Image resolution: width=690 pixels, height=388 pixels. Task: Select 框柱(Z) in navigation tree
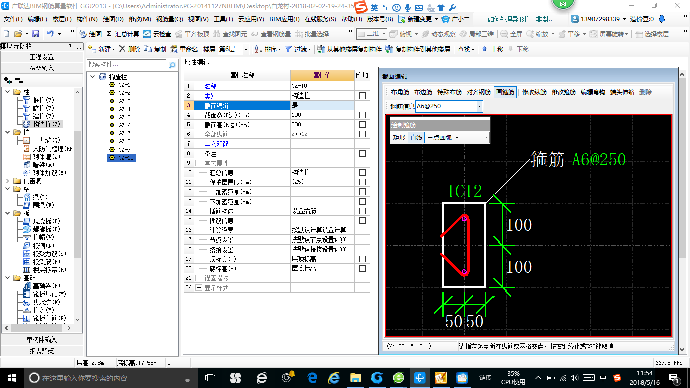(39, 100)
